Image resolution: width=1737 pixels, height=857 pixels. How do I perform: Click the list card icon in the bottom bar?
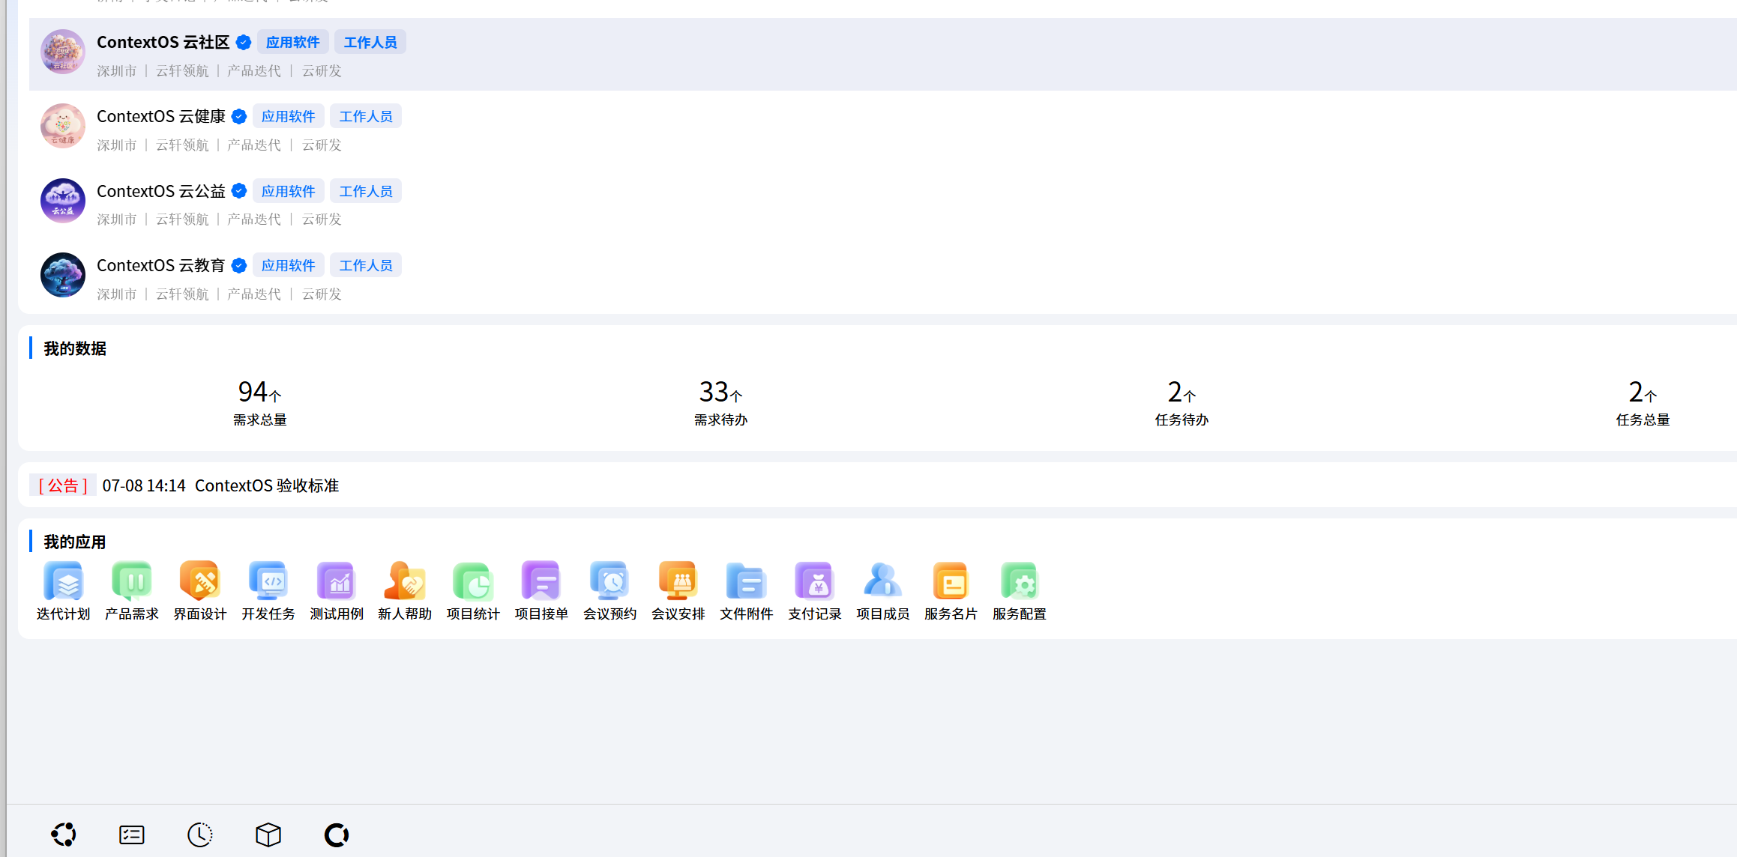coord(131,834)
